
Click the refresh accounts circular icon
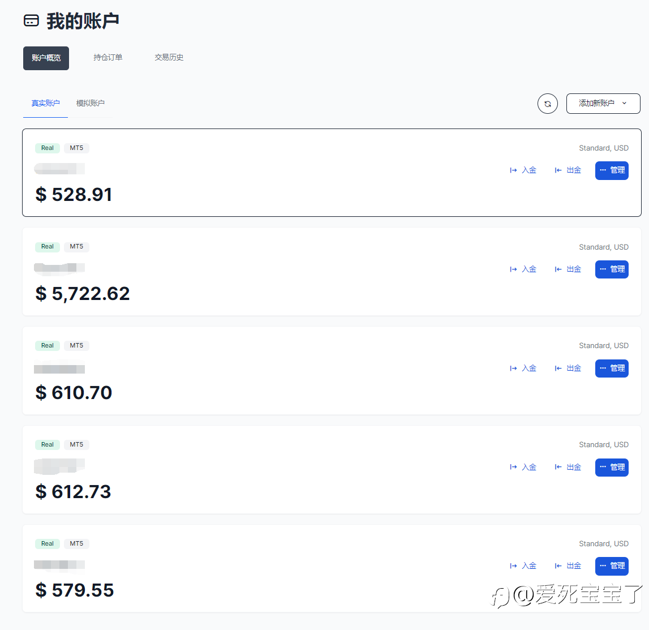(x=547, y=104)
